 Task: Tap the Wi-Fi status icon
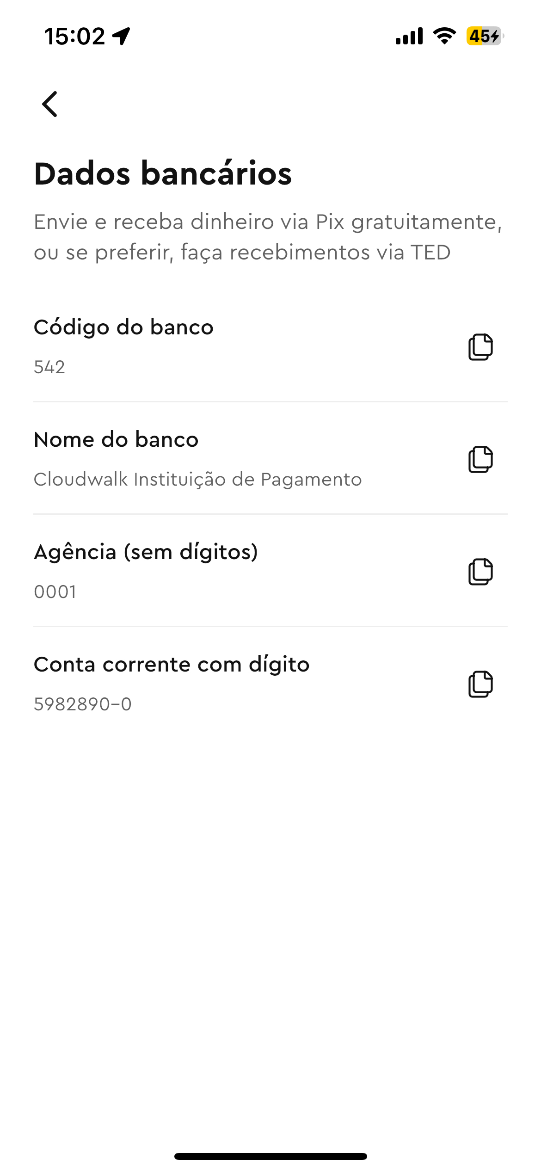click(444, 36)
